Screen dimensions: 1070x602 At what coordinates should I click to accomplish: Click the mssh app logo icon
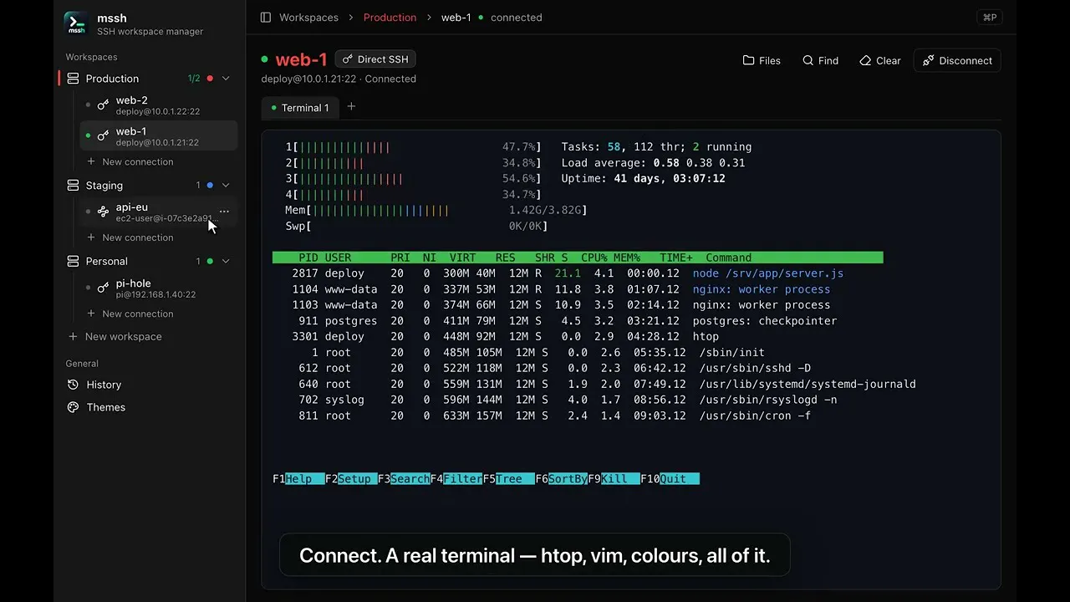pos(76,23)
